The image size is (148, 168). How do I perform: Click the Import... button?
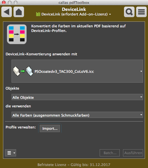point(50,128)
